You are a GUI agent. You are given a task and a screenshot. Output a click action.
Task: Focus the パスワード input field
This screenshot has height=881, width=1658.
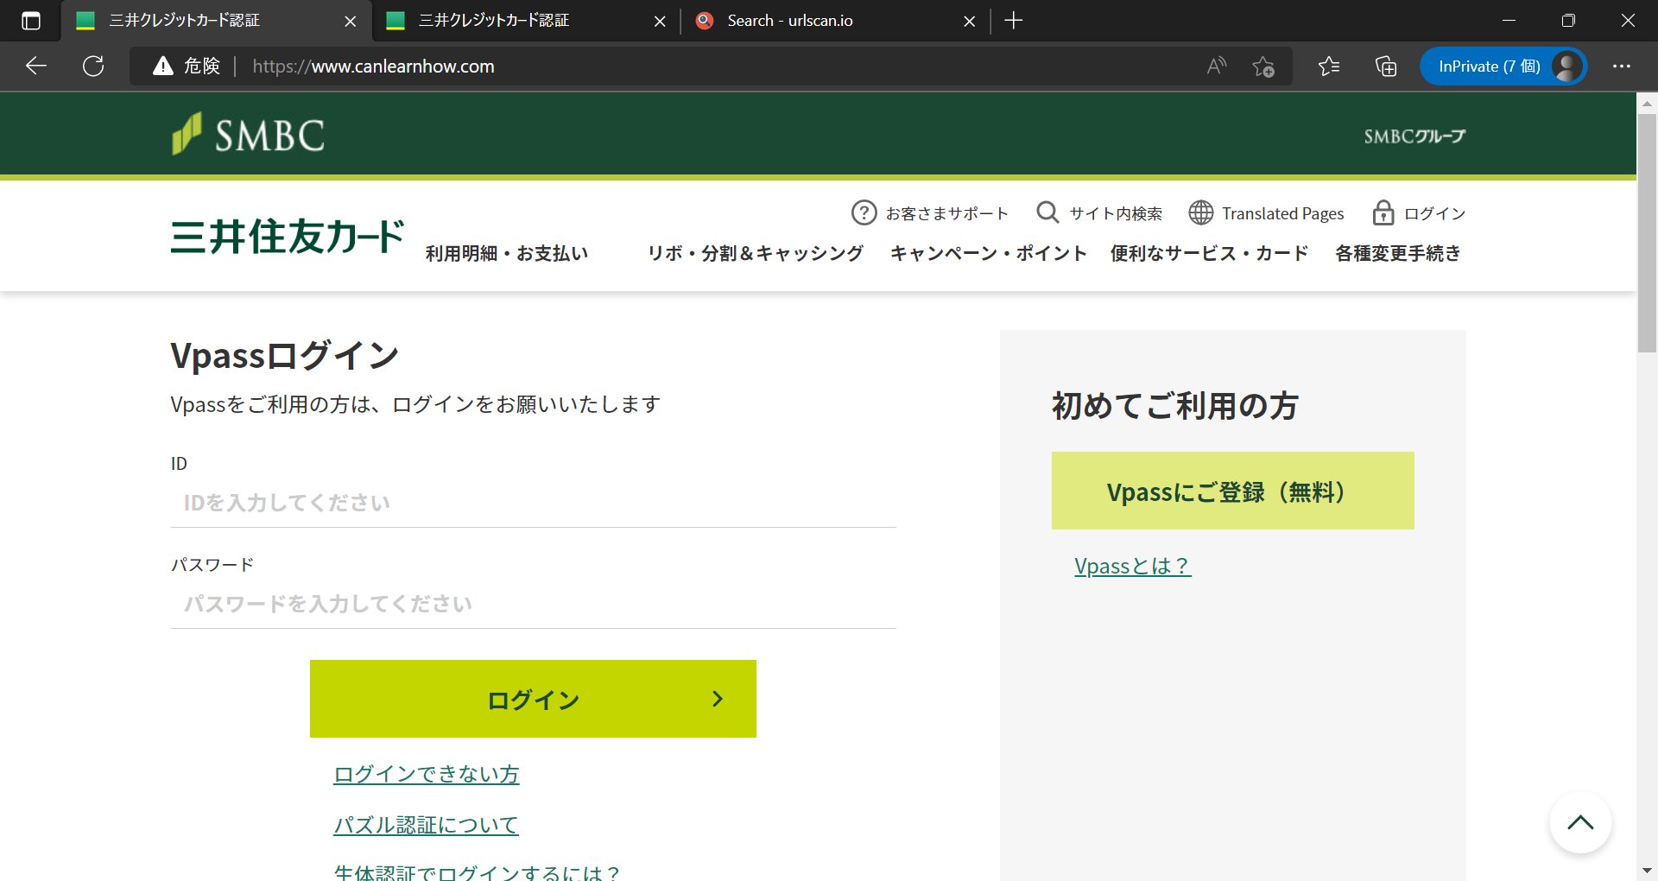(x=534, y=604)
